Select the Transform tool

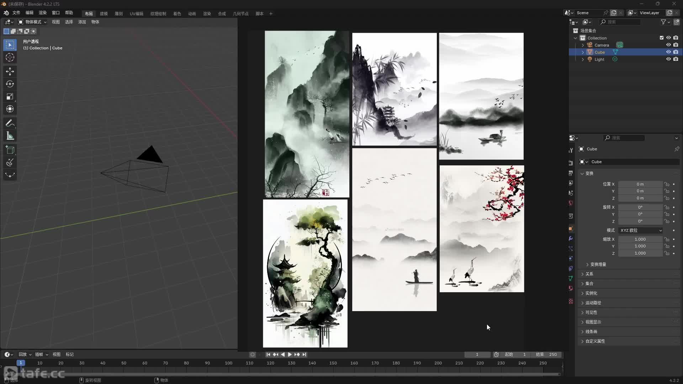10,109
